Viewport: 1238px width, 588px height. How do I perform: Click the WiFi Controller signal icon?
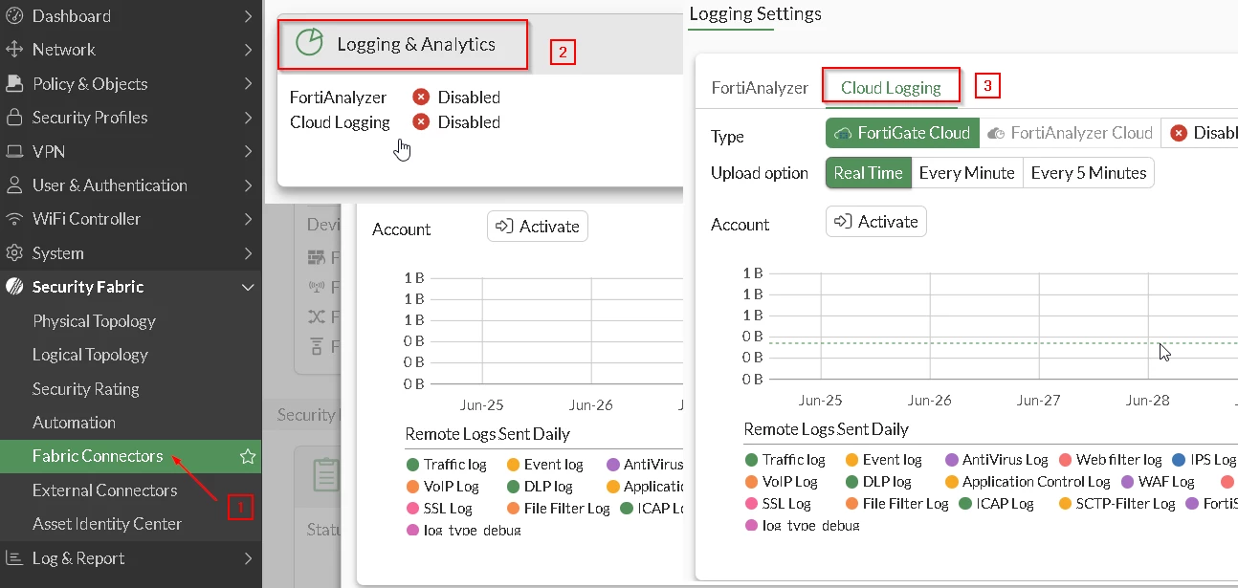(14, 219)
